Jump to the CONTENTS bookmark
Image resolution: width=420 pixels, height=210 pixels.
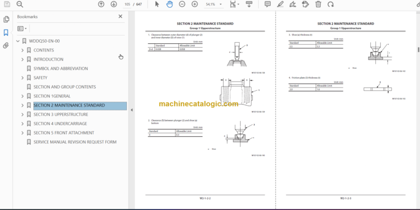click(44, 50)
